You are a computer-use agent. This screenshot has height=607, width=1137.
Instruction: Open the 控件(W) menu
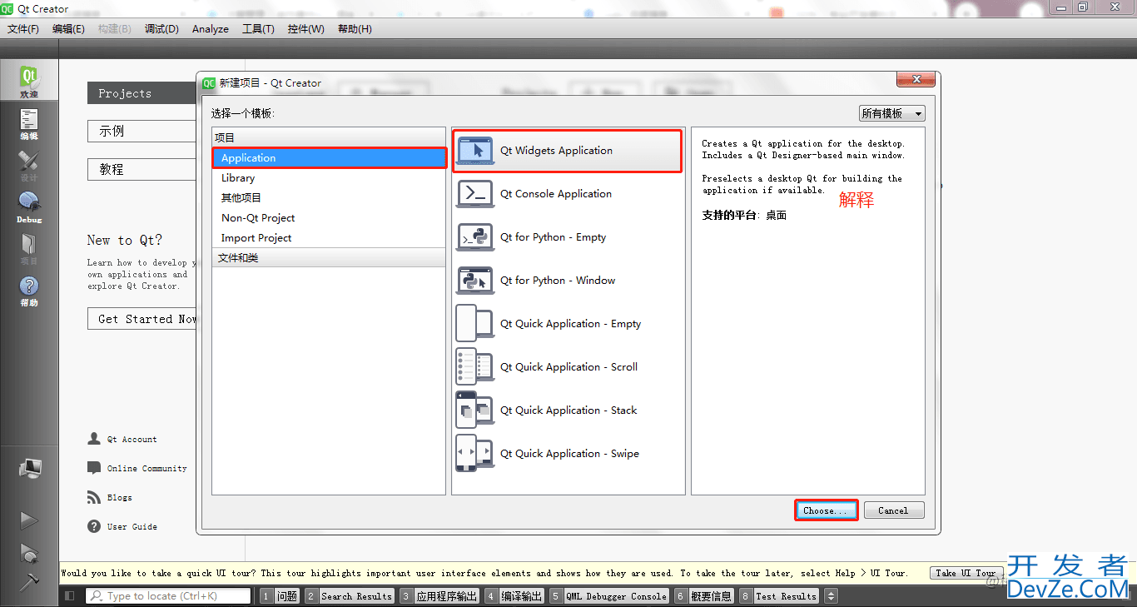click(x=305, y=28)
